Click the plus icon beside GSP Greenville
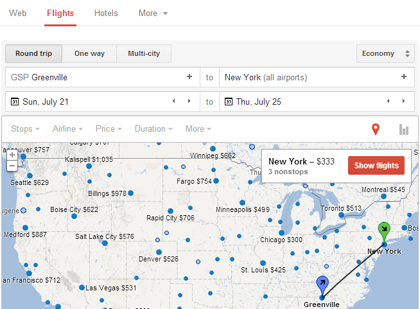 [189, 77]
